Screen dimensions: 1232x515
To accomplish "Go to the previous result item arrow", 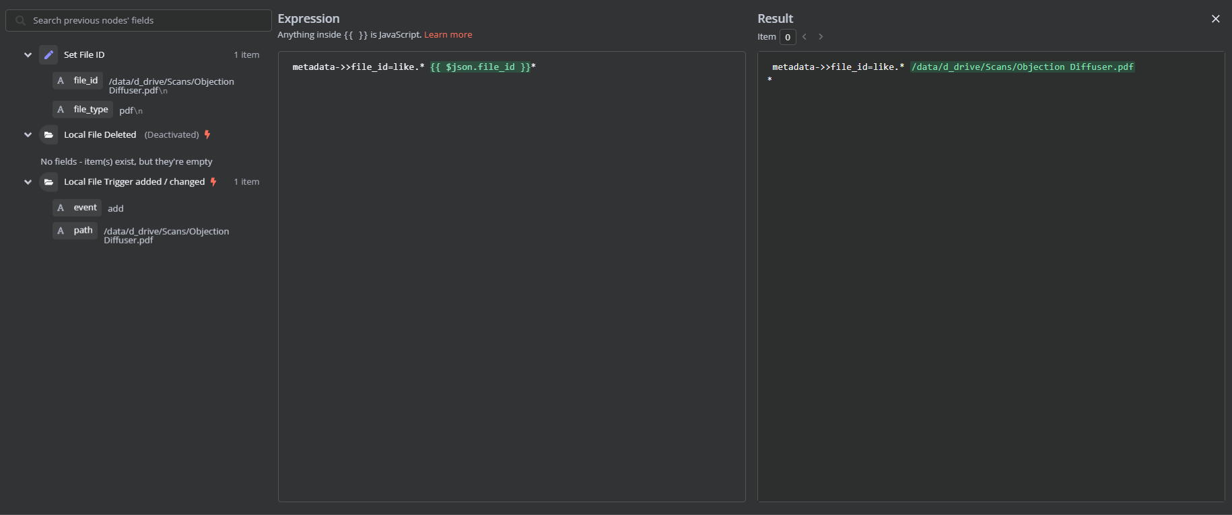I will click(x=805, y=37).
